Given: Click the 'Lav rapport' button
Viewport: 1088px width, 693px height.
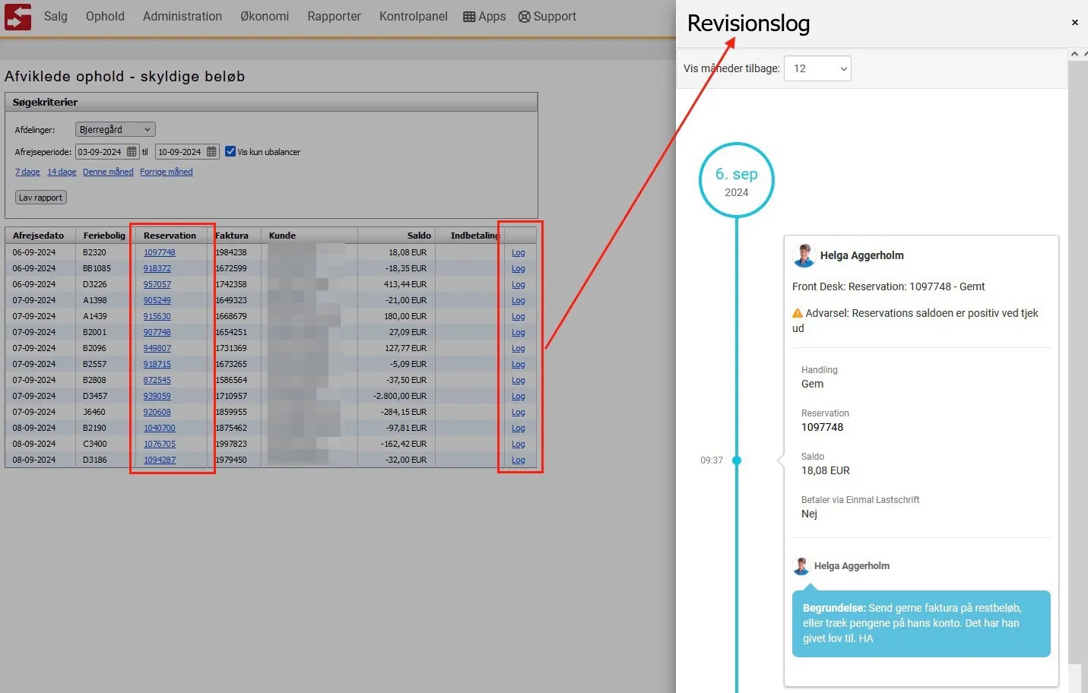Looking at the screenshot, I should (41, 198).
